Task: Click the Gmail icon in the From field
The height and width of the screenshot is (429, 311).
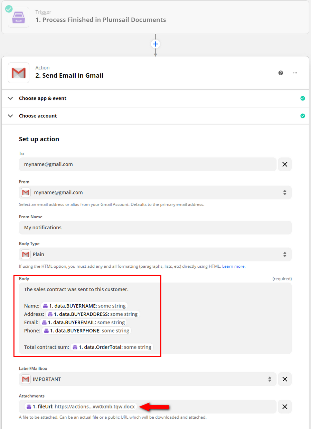Action: pyautogui.click(x=26, y=192)
